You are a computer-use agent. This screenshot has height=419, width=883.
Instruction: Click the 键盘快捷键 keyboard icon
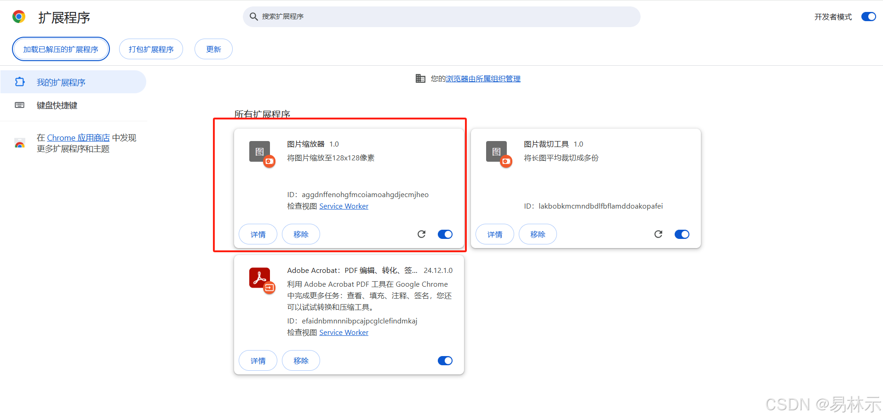point(20,105)
